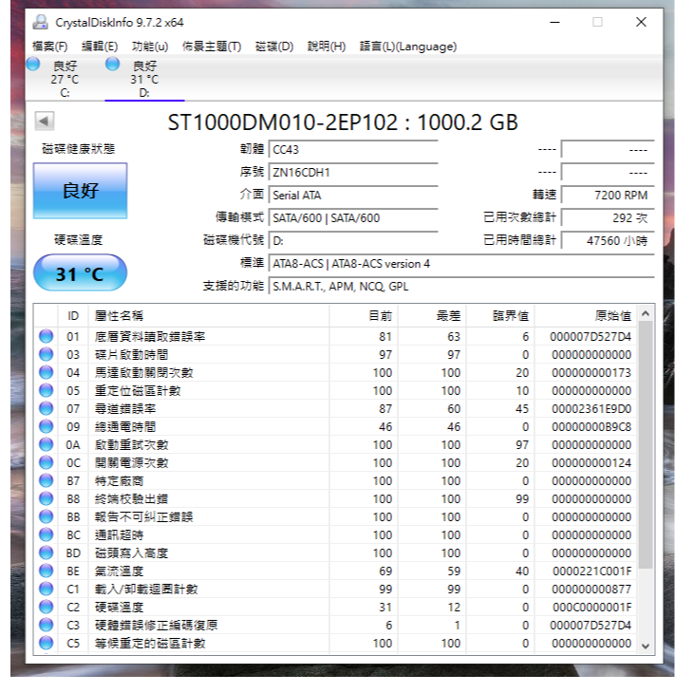Click the drive letter field D:
Viewport: 693px width, 693px height.
(x=353, y=241)
